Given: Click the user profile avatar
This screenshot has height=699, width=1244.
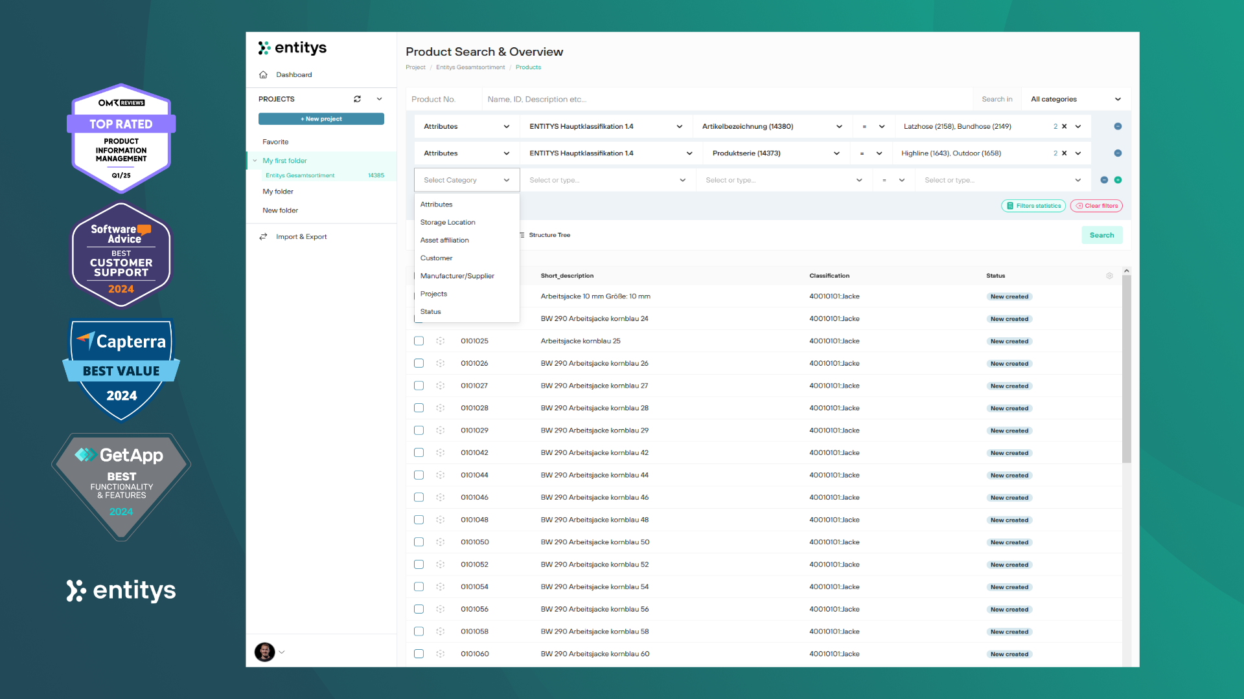Looking at the screenshot, I should coord(264,652).
